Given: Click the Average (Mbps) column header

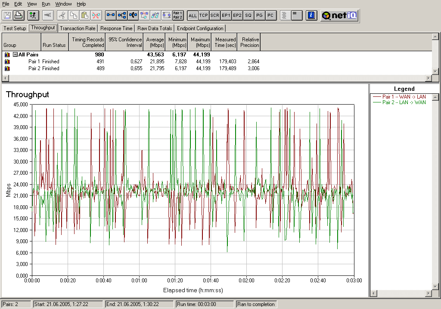Looking at the screenshot, I should 155,42.
